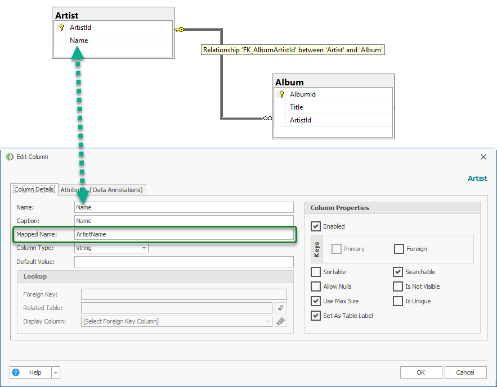Image resolution: width=497 pixels, height=387 pixels.
Task: Check the Foreign key checkbox
Action: (399, 249)
